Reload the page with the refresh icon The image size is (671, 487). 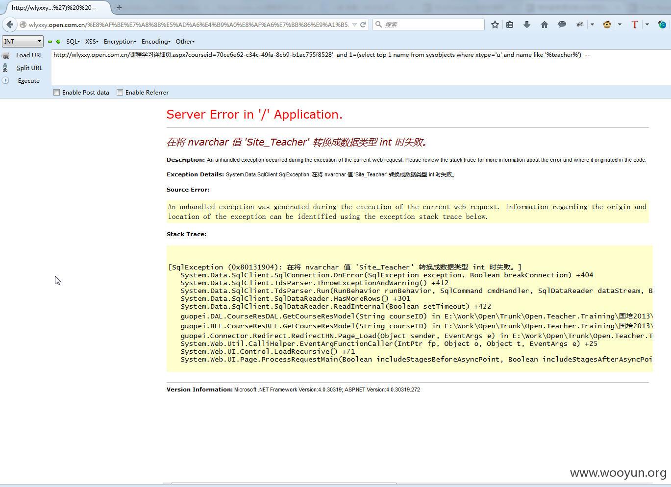(x=363, y=24)
